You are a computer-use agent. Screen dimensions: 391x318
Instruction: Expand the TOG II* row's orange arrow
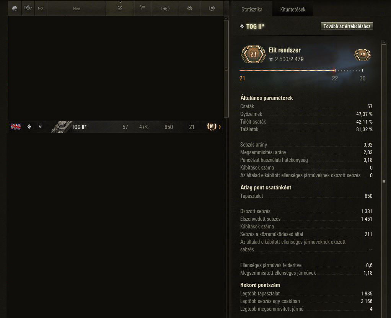click(220, 127)
